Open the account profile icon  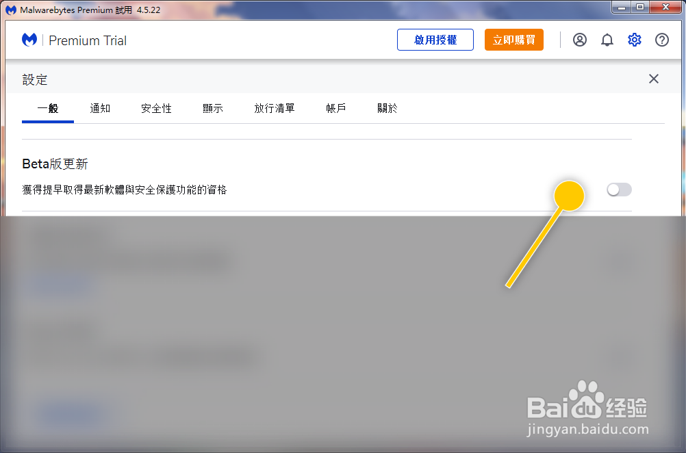click(x=580, y=40)
